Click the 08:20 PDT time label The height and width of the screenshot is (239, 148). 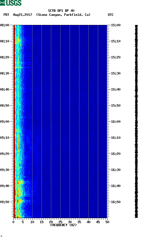[5, 57]
